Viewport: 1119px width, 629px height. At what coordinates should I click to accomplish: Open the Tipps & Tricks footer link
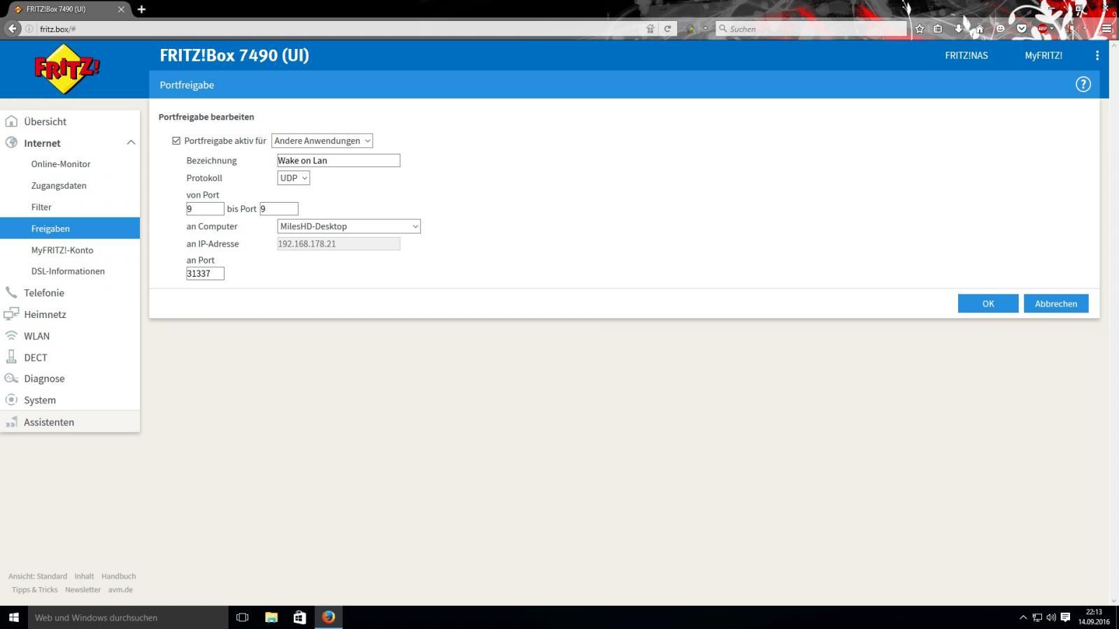34,590
